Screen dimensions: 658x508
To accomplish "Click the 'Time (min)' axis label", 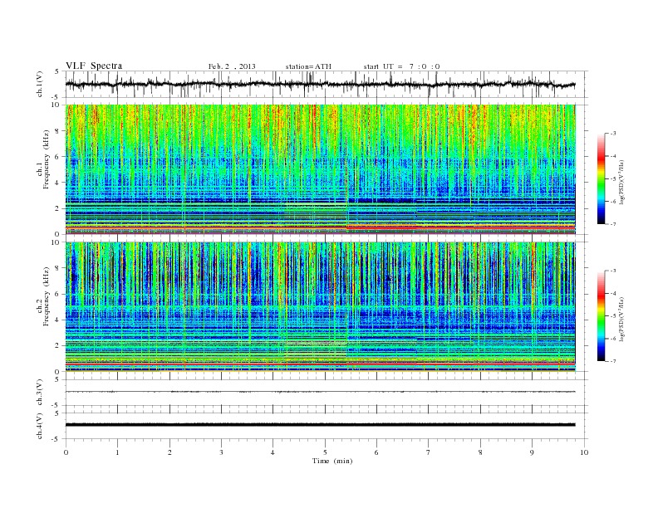I will pos(332,461).
